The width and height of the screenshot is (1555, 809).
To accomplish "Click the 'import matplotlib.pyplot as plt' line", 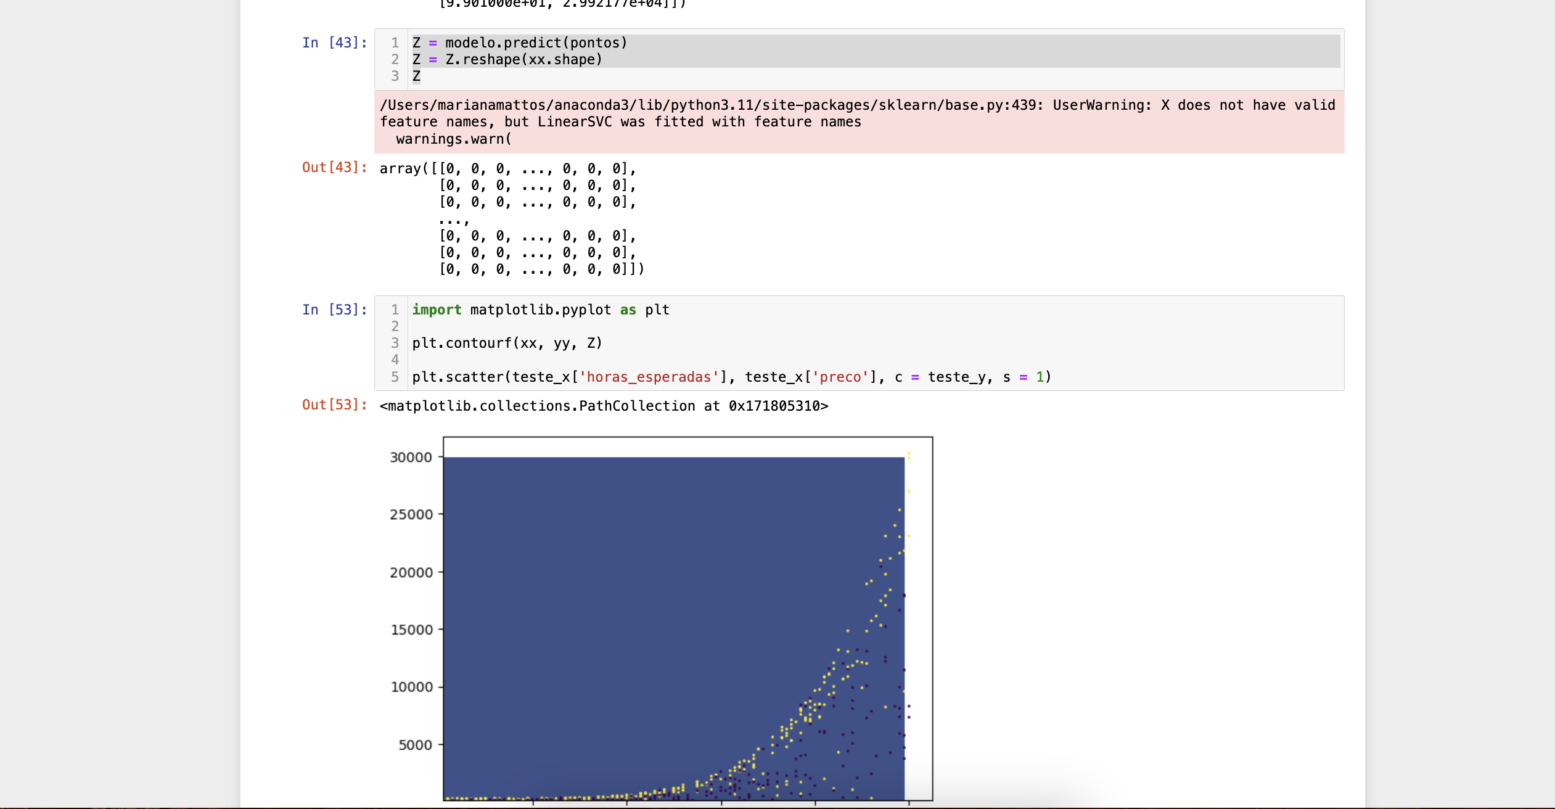I will point(541,310).
